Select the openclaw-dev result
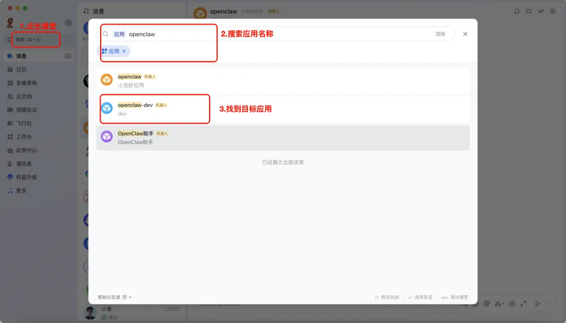 [x=282, y=109]
